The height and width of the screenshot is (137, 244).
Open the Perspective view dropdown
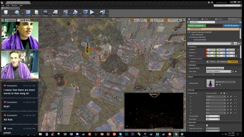(10, 20)
